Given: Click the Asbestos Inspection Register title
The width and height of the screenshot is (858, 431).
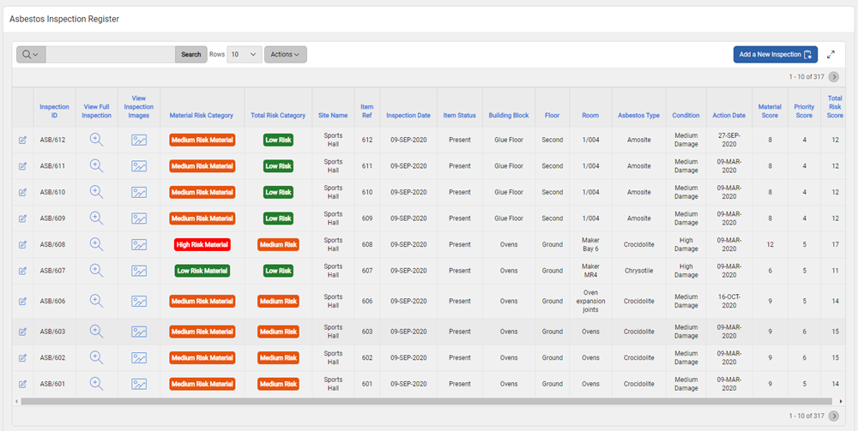Looking at the screenshot, I should 64,19.
